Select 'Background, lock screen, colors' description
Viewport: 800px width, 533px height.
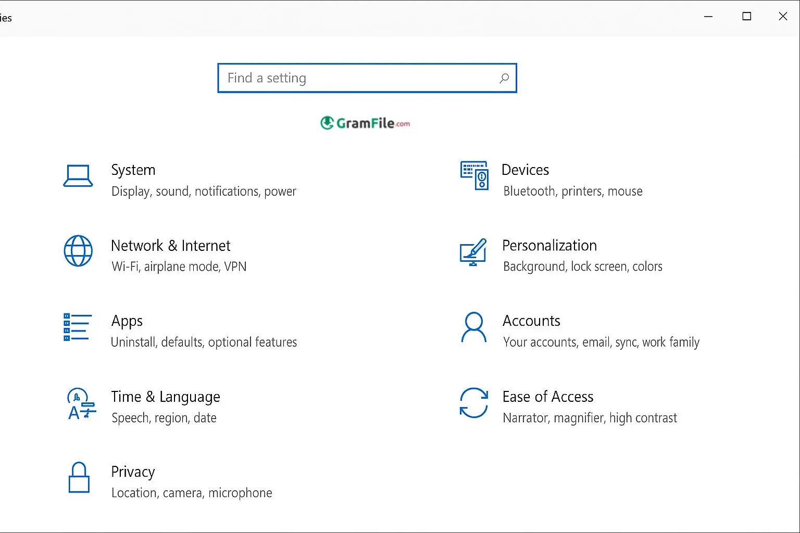click(x=582, y=266)
